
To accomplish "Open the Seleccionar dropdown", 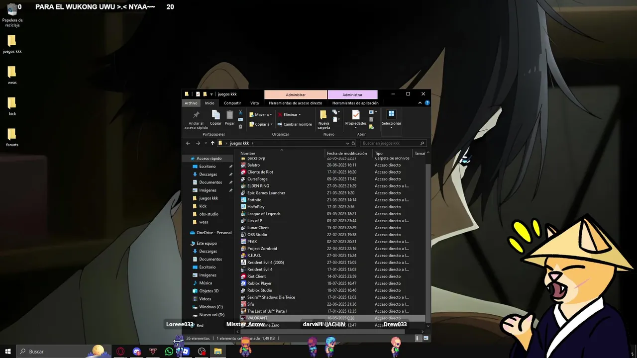I will pyautogui.click(x=391, y=118).
